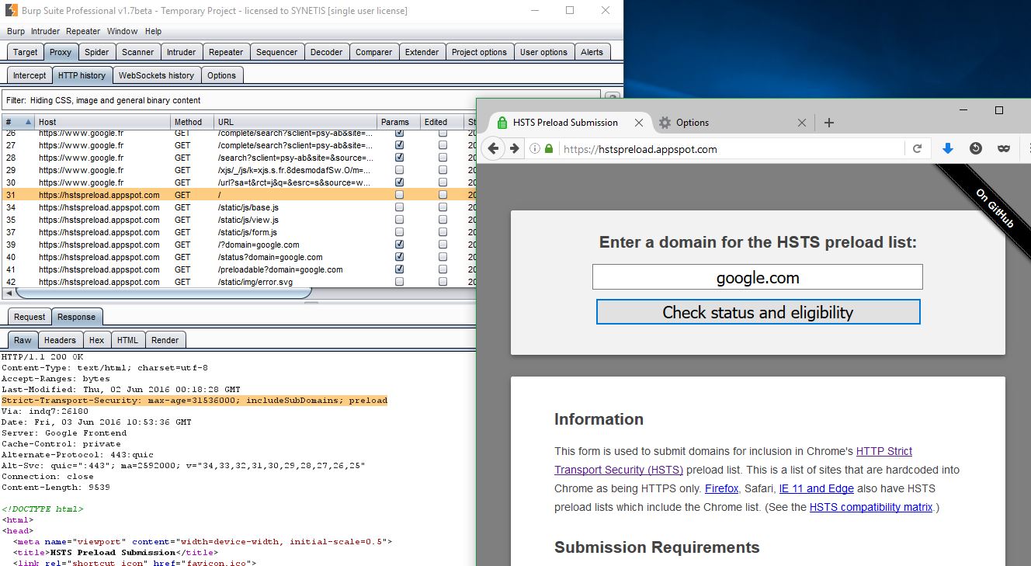Reload the HSTS Preload page
Image resolution: width=1031 pixels, height=566 pixels.
pyautogui.click(x=917, y=149)
